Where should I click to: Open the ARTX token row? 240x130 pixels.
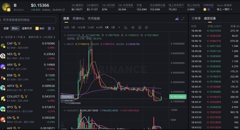pos(29,88)
